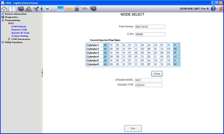Open the ECM Reflash link

[x=19, y=26]
